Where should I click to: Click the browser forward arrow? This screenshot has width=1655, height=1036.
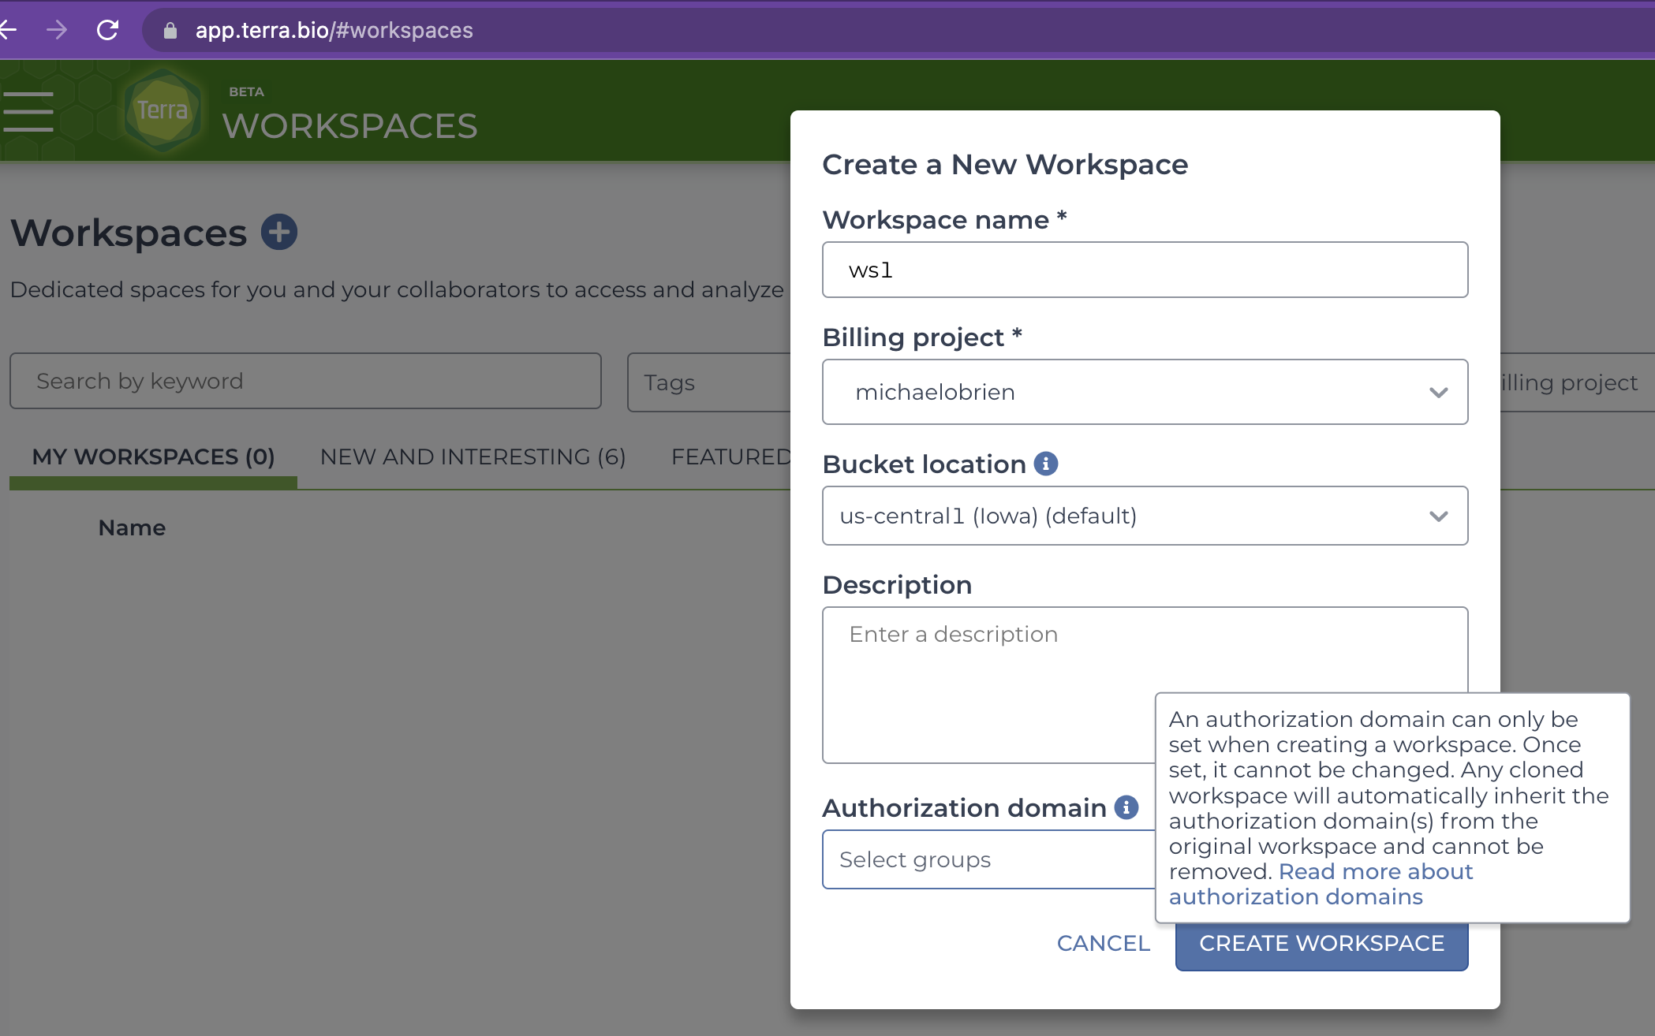coord(56,30)
